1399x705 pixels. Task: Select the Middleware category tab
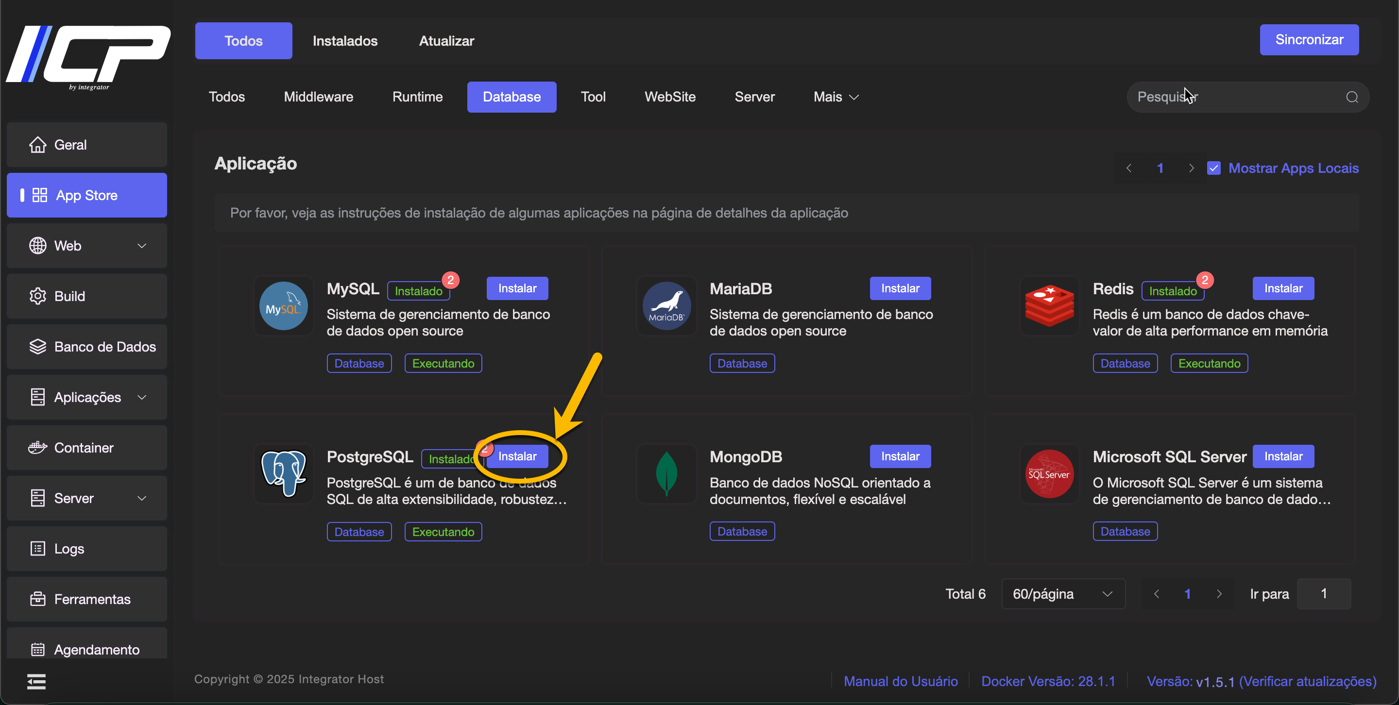pos(318,97)
